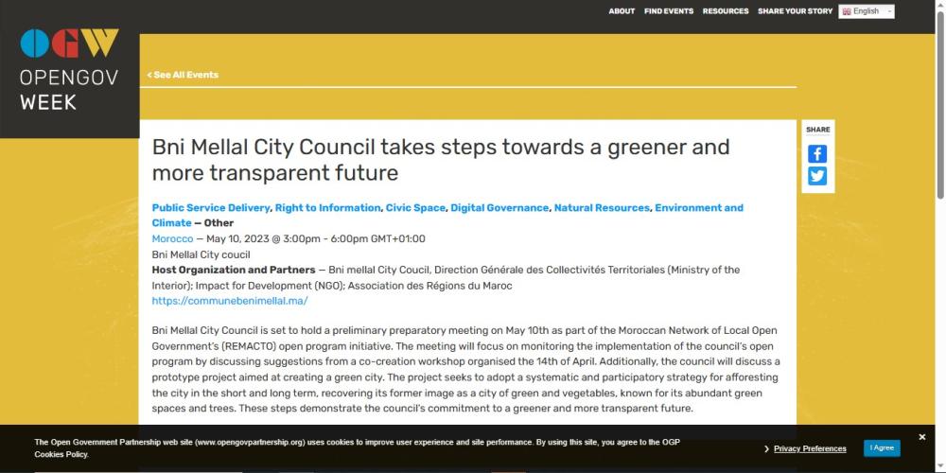This screenshot has width=946, height=473.
Task: Open the Morocco country link
Action: click(x=172, y=238)
